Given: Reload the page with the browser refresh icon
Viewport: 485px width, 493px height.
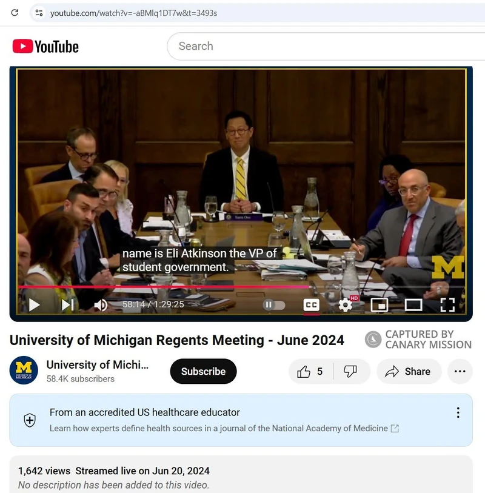Looking at the screenshot, I should pyautogui.click(x=15, y=13).
